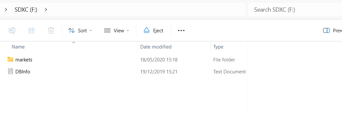Click the sort direction arrow above Name

click(74, 43)
